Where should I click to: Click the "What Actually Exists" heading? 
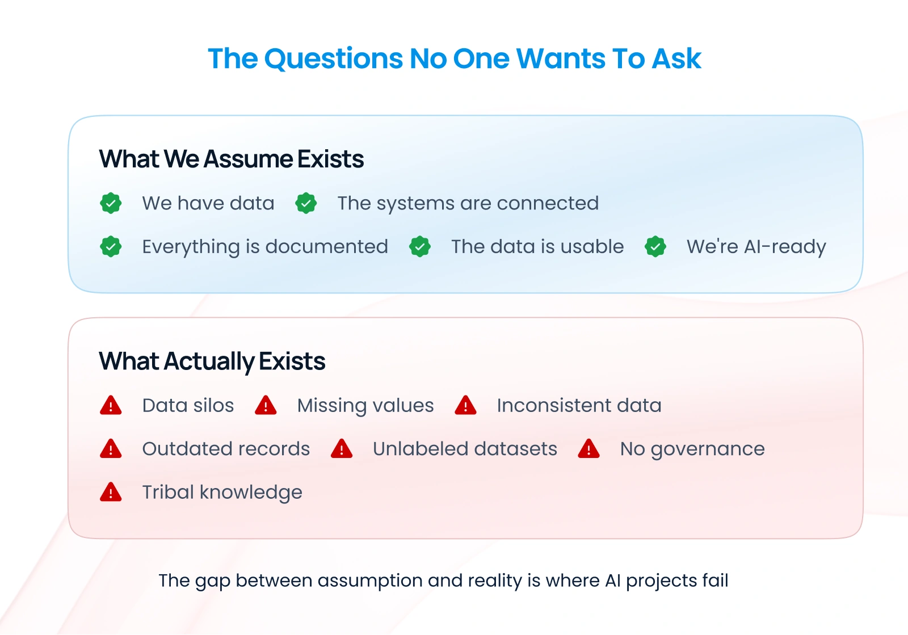click(212, 361)
